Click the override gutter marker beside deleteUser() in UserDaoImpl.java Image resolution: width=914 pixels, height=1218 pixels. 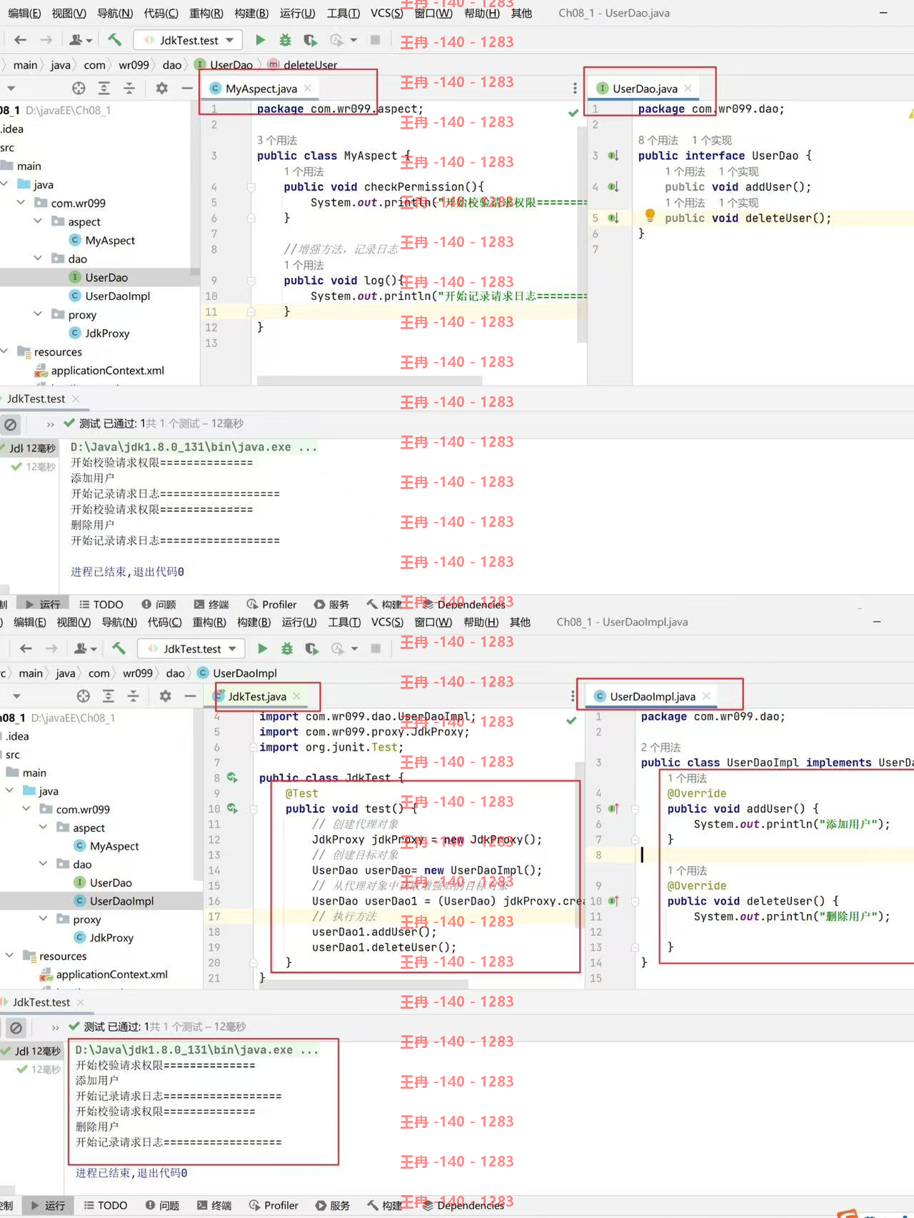click(613, 901)
